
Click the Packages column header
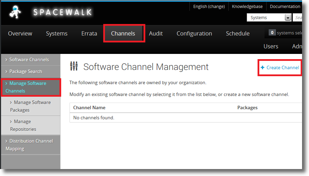pos(247,107)
